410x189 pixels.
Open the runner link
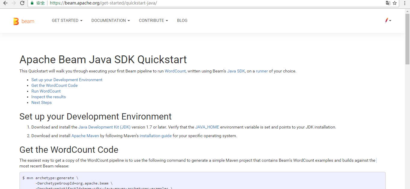pos(262,71)
